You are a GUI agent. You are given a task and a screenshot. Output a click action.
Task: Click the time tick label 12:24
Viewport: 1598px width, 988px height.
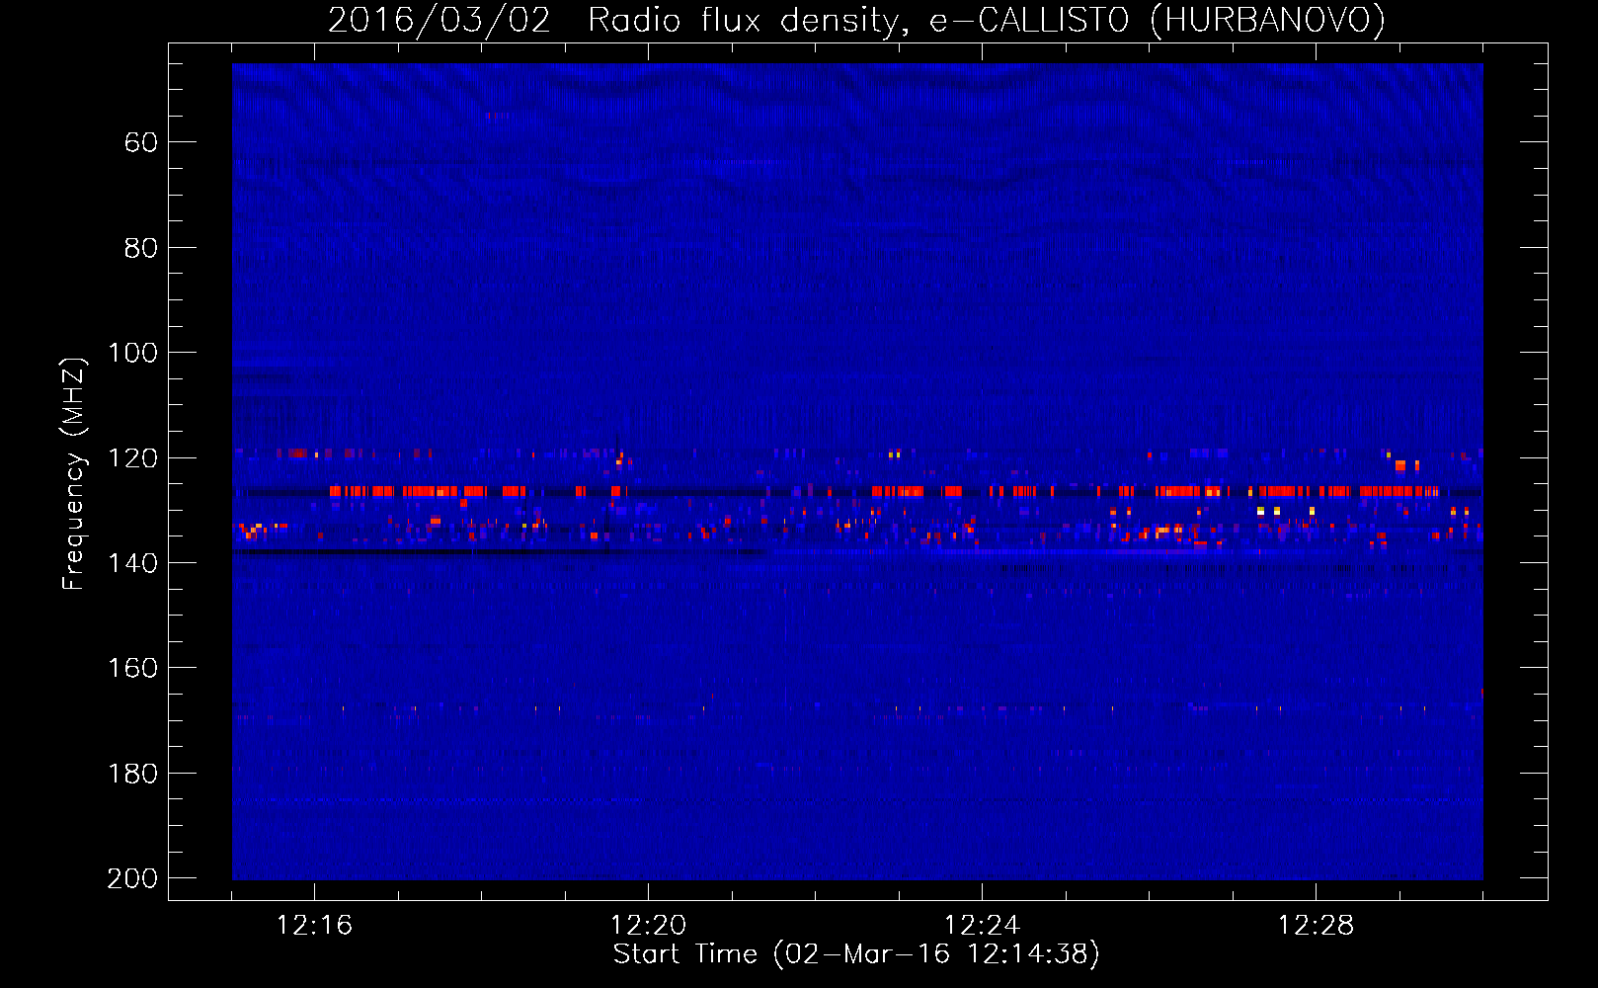pos(982,926)
